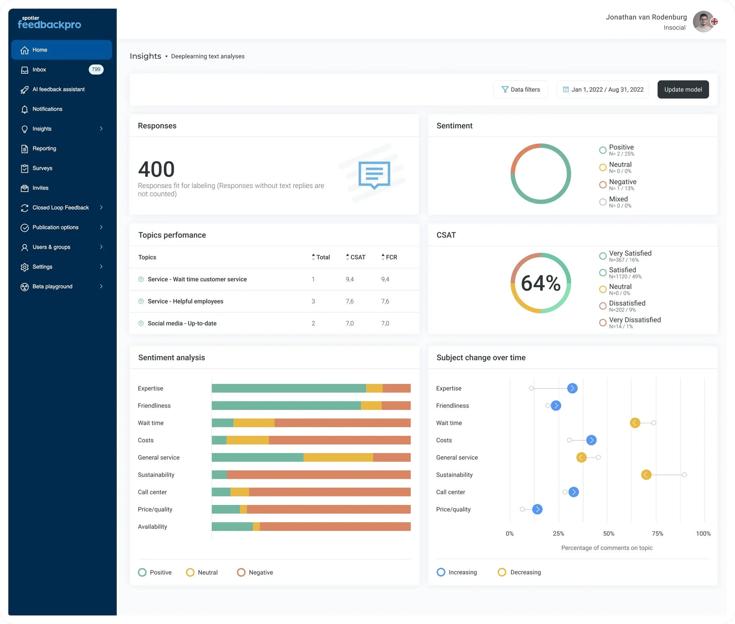Click the CSAT 64% donut chart
The width and height of the screenshot is (735, 624).
pos(540,283)
